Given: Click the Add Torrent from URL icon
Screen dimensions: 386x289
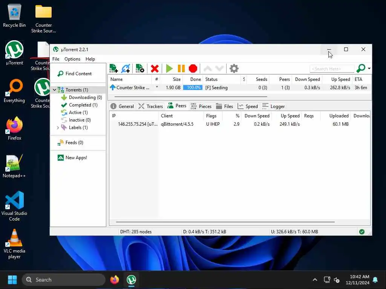Looking at the screenshot, I should (x=126, y=68).
